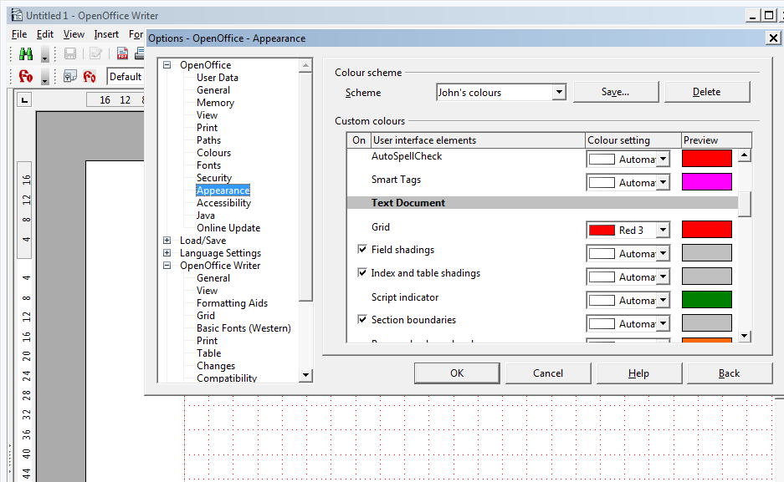Open the colour Scheme dropdown
The image size is (784, 482).
pos(559,93)
